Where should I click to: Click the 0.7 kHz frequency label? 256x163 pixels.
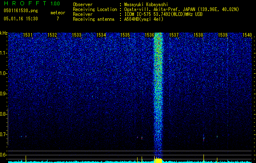pos(3,134)
